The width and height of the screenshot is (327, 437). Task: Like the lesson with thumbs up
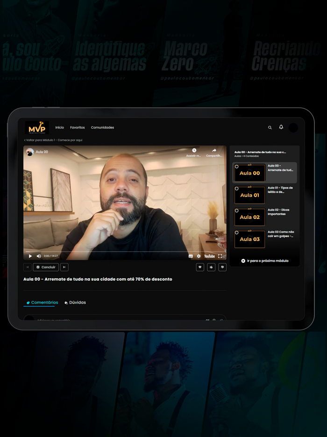coord(211,267)
